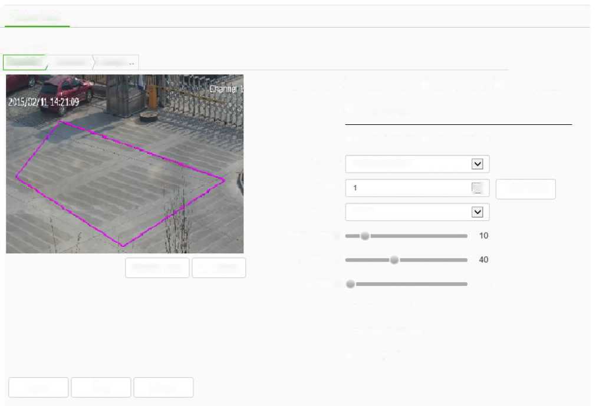Click the top tab with green underline
Screen dimensions: 599x406
tap(37, 18)
